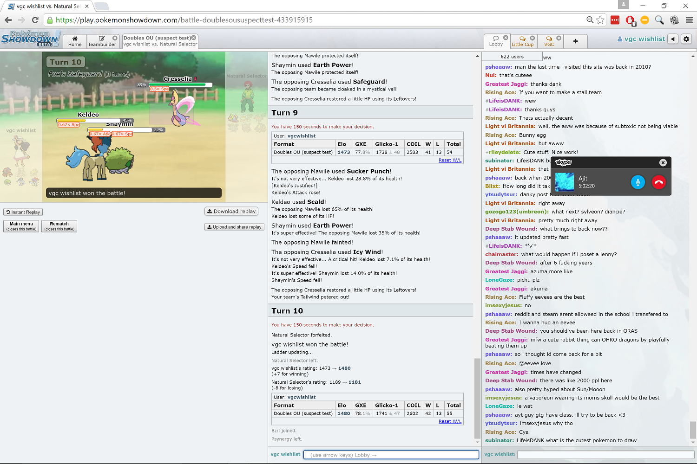Open the browser zoom magnifier icon
Viewport: 697px width, 464px height.
coord(590,20)
